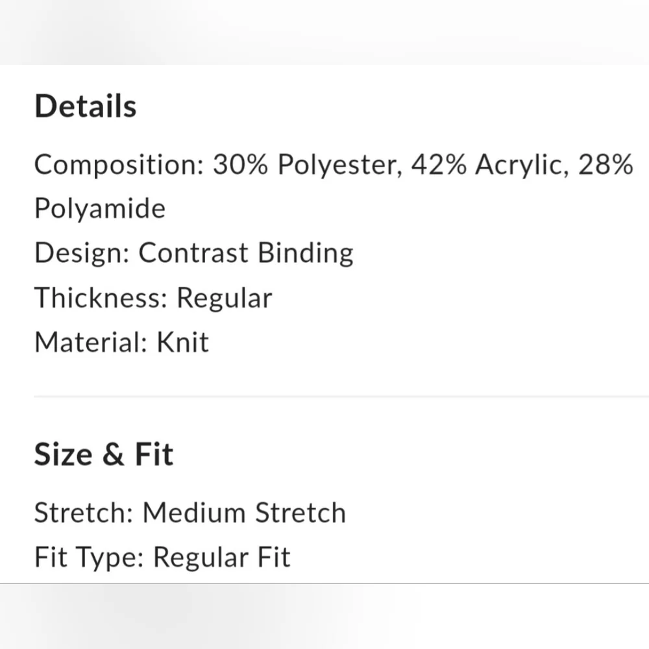Click the Details section heading
Image resolution: width=649 pixels, height=649 pixels.
point(85,106)
